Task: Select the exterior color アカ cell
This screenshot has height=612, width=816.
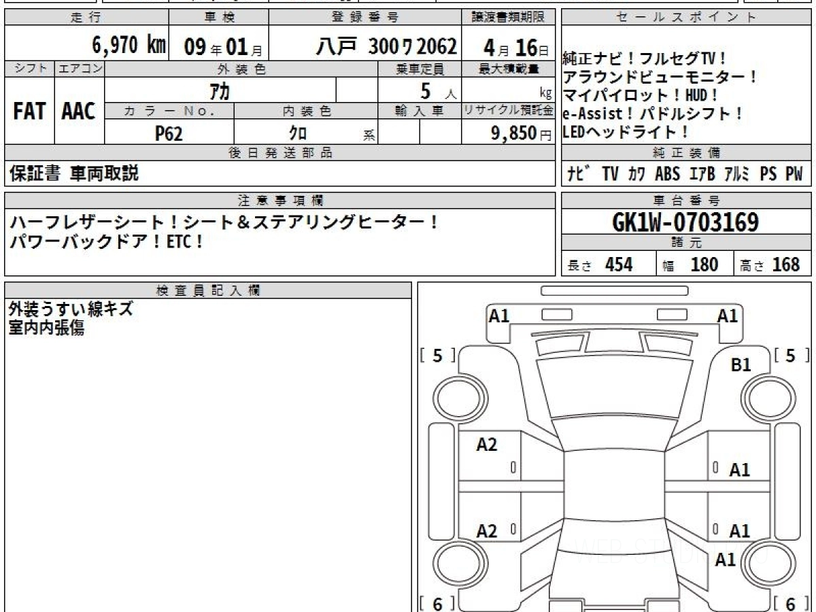Action: (x=220, y=90)
